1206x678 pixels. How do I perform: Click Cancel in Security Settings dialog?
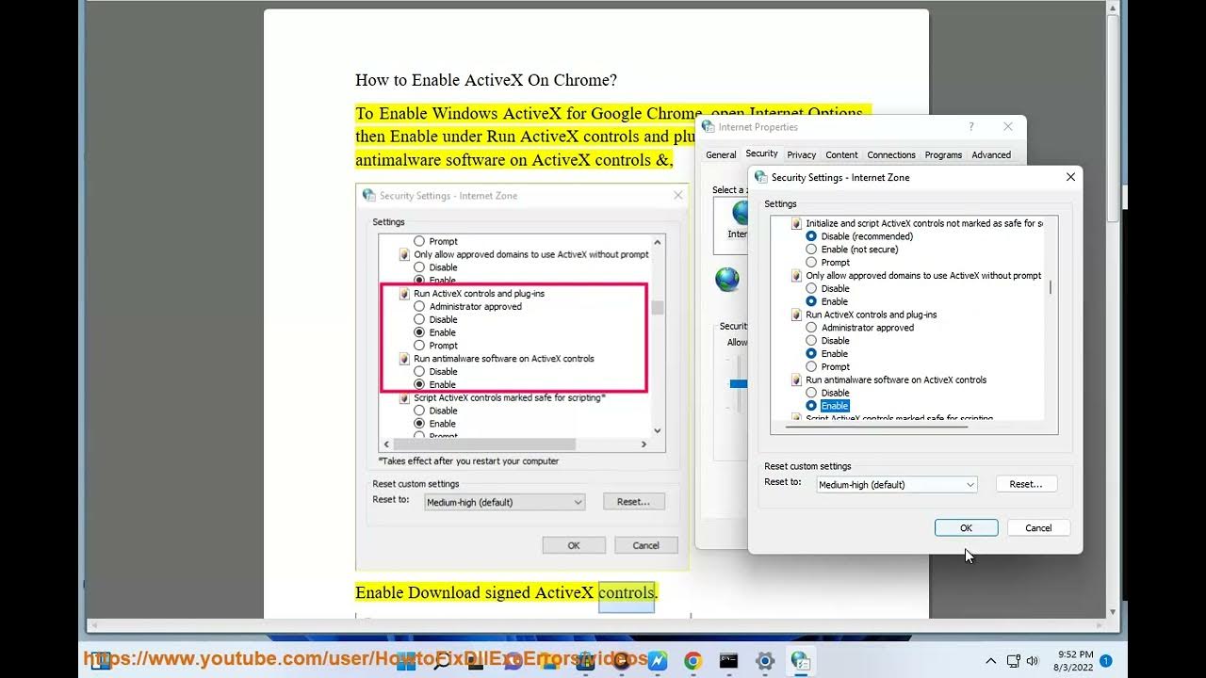pyautogui.click(x=1038, y=528)
